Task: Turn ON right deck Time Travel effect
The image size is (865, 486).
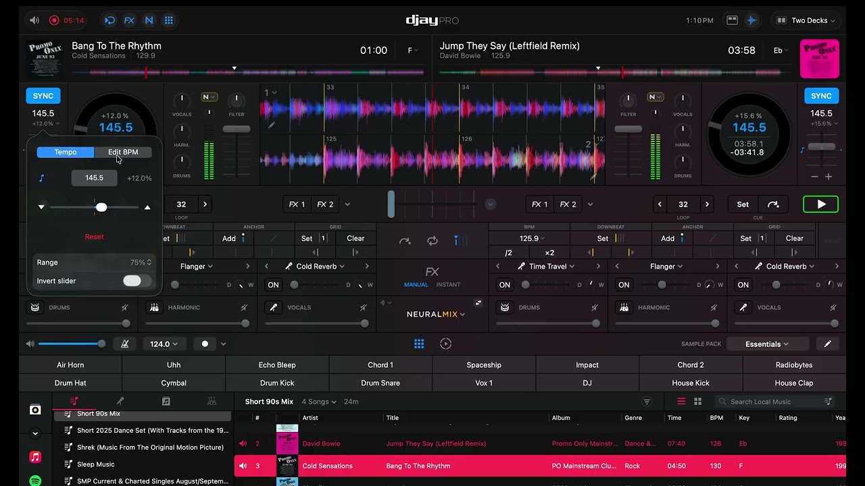Action: point(505,285)
